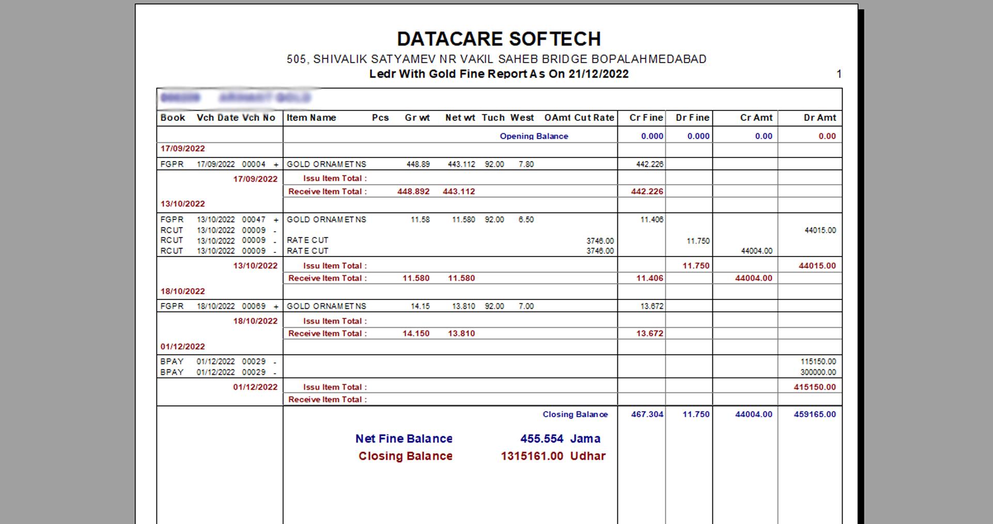The height and width of the screenshot is (524, 993).
Task: Click the first RATE CUT item
Action: (x=307, y=241)
